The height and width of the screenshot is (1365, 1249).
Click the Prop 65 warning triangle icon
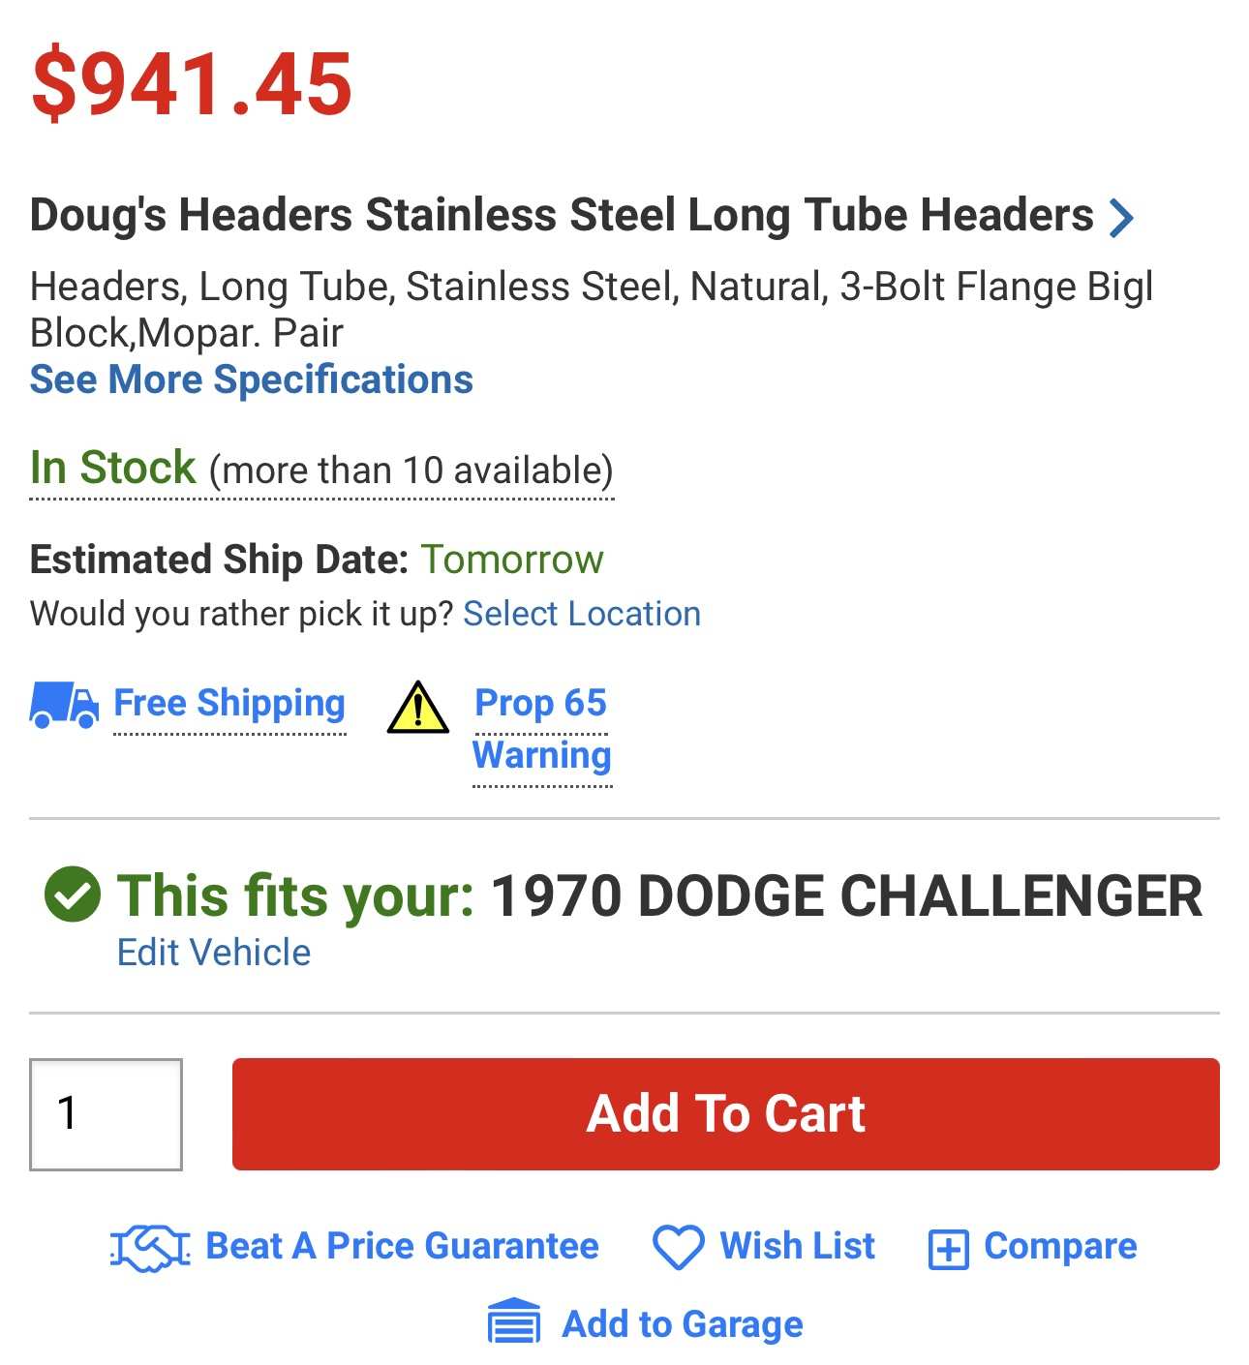point(417,708)
